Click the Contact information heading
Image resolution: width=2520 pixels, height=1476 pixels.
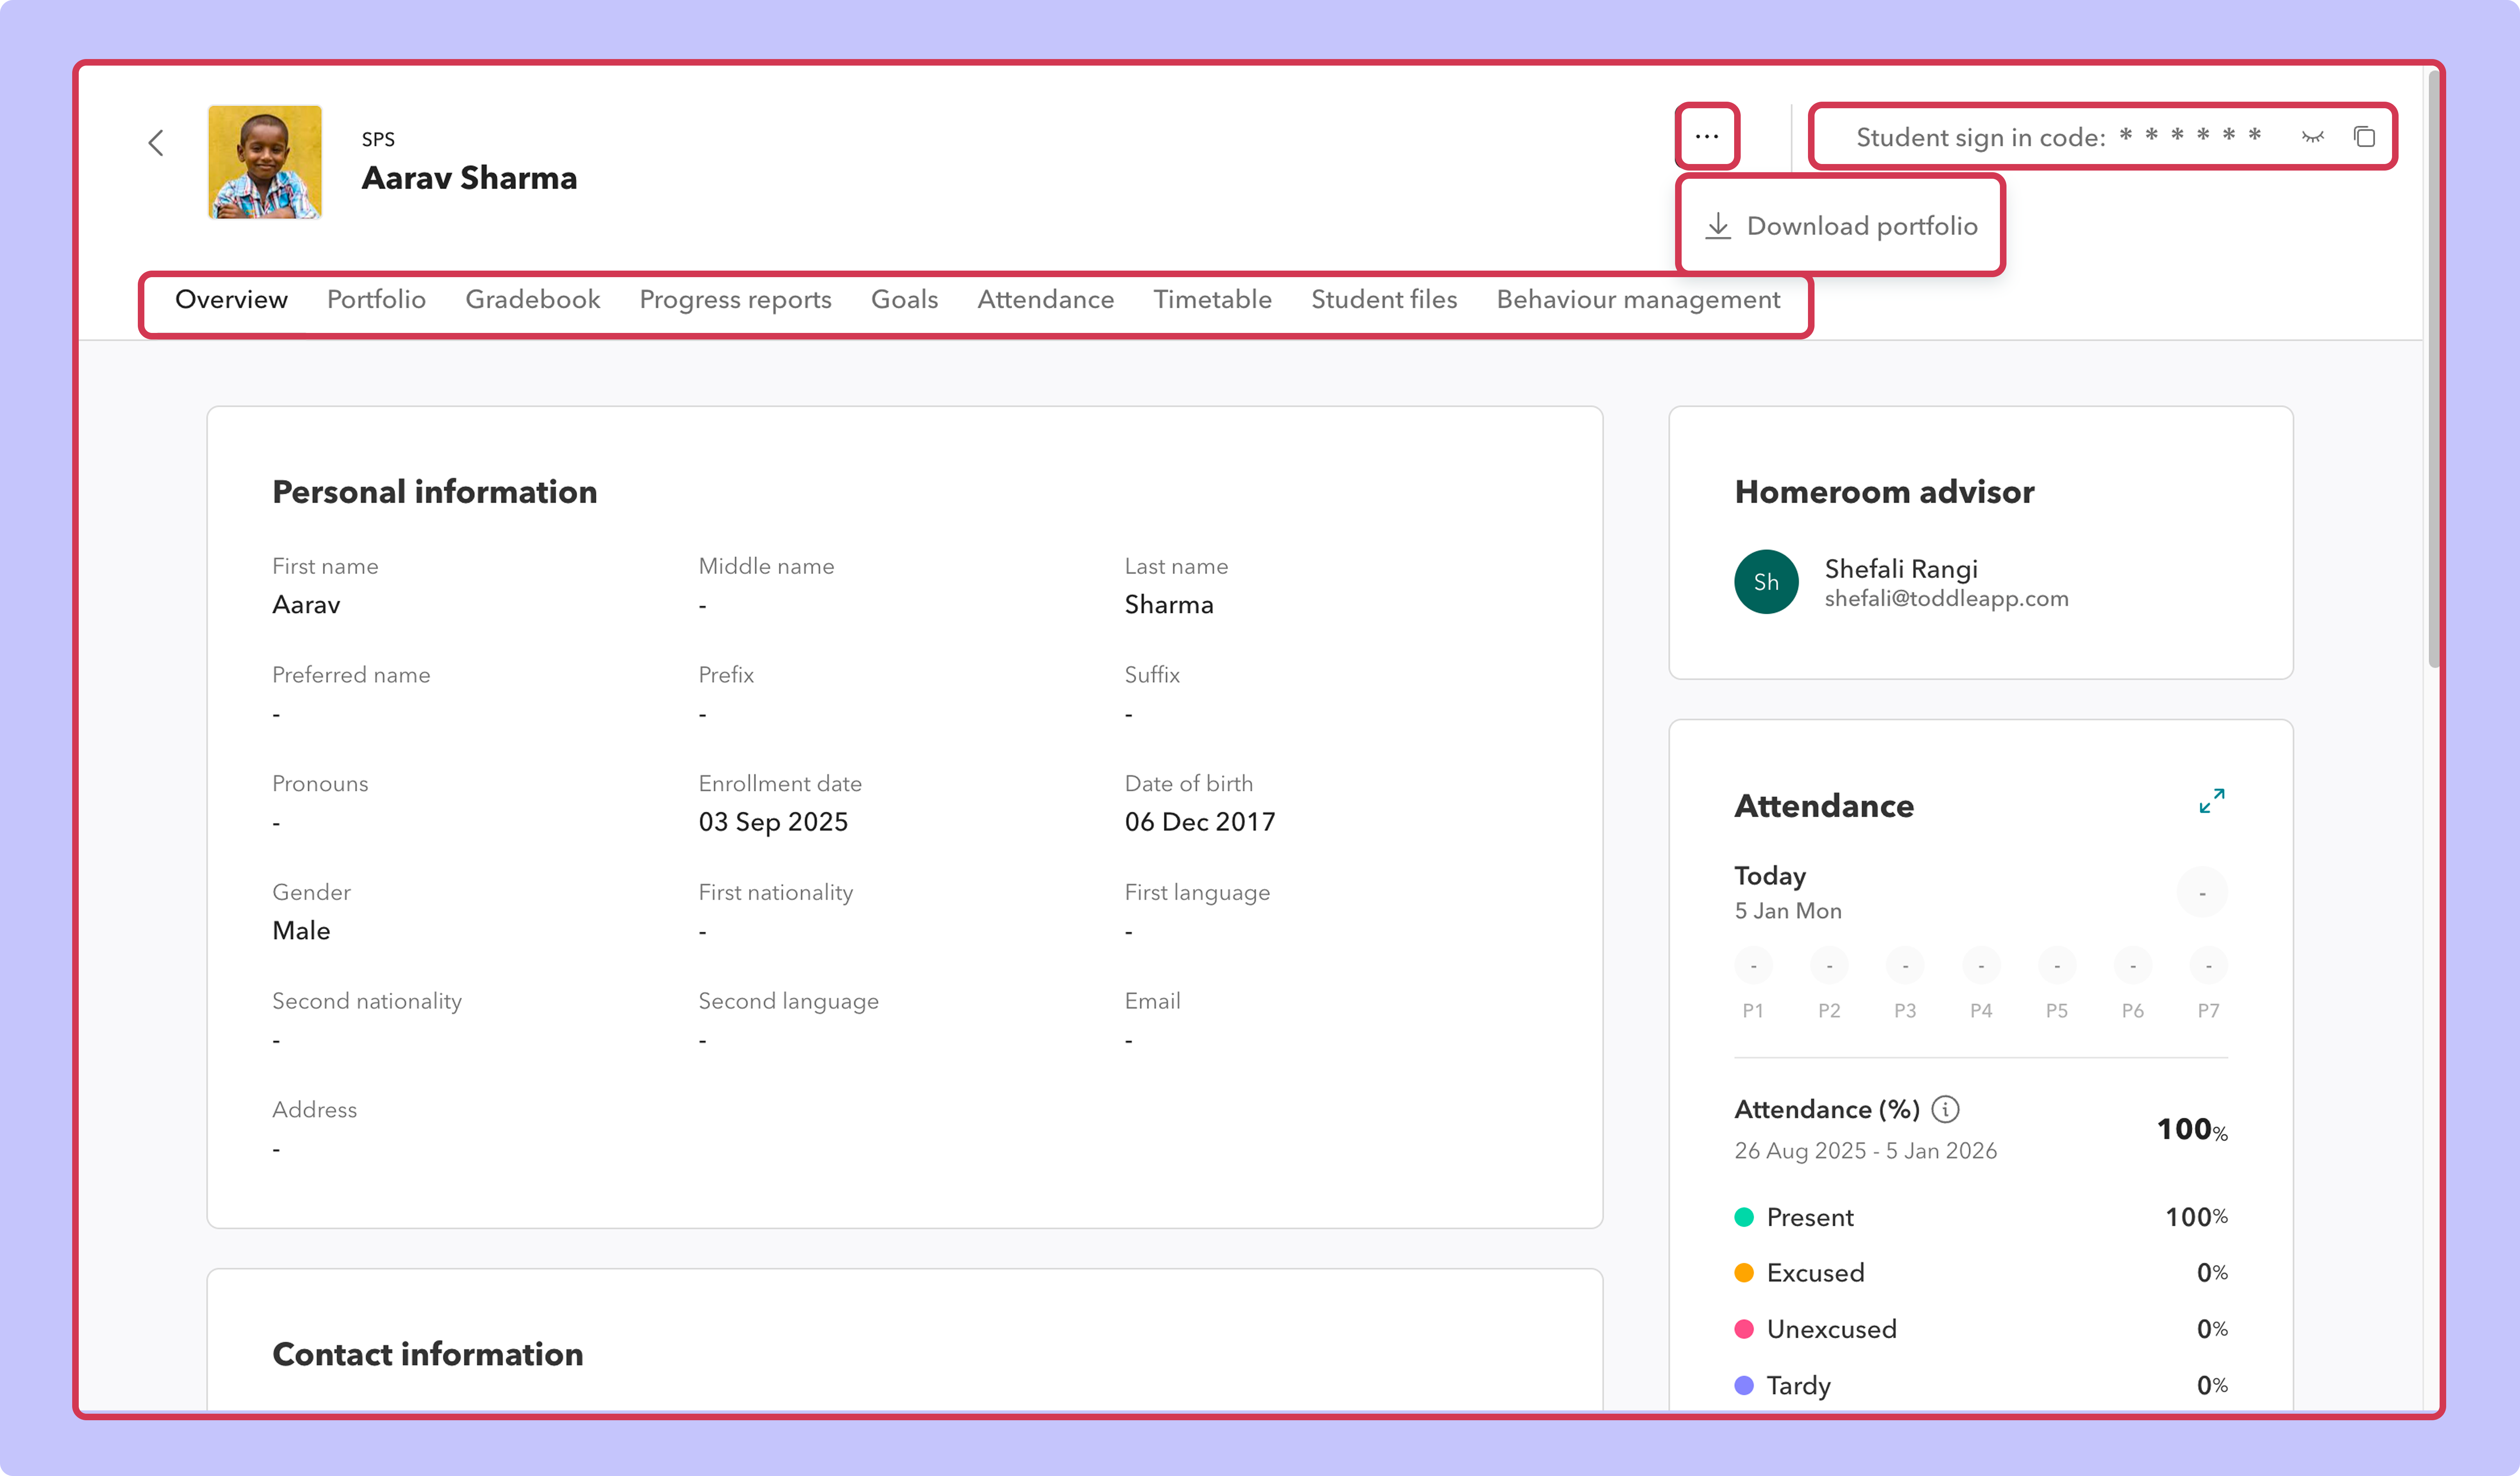pyautogui.click(x=428, y=1354)
